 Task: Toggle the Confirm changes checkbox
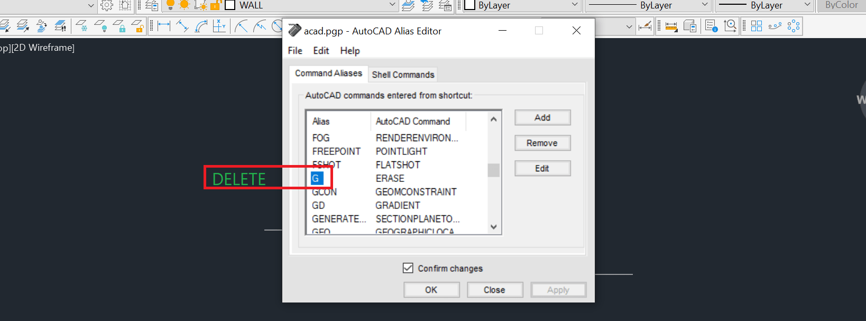click(408, 268)
